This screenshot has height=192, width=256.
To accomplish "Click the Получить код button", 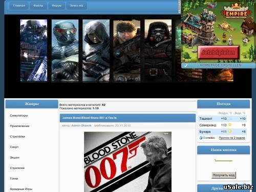I will click(x=224, y=175).
